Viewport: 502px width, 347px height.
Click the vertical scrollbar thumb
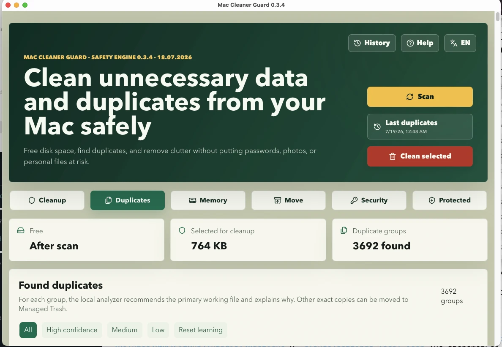[498, 16]
